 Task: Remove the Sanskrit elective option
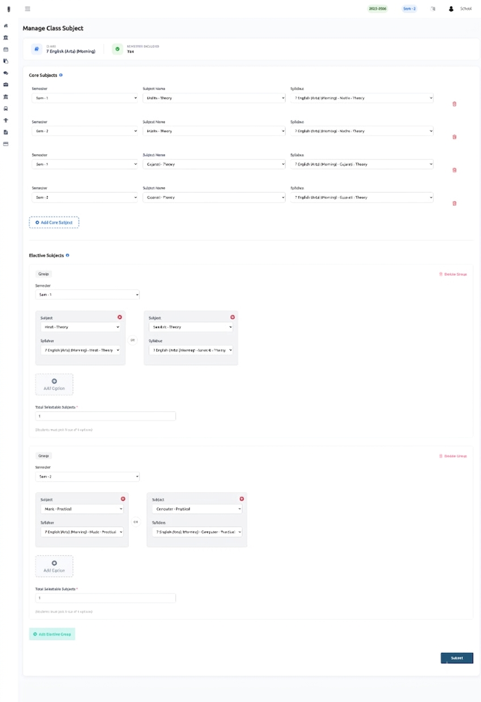(233, 317)
